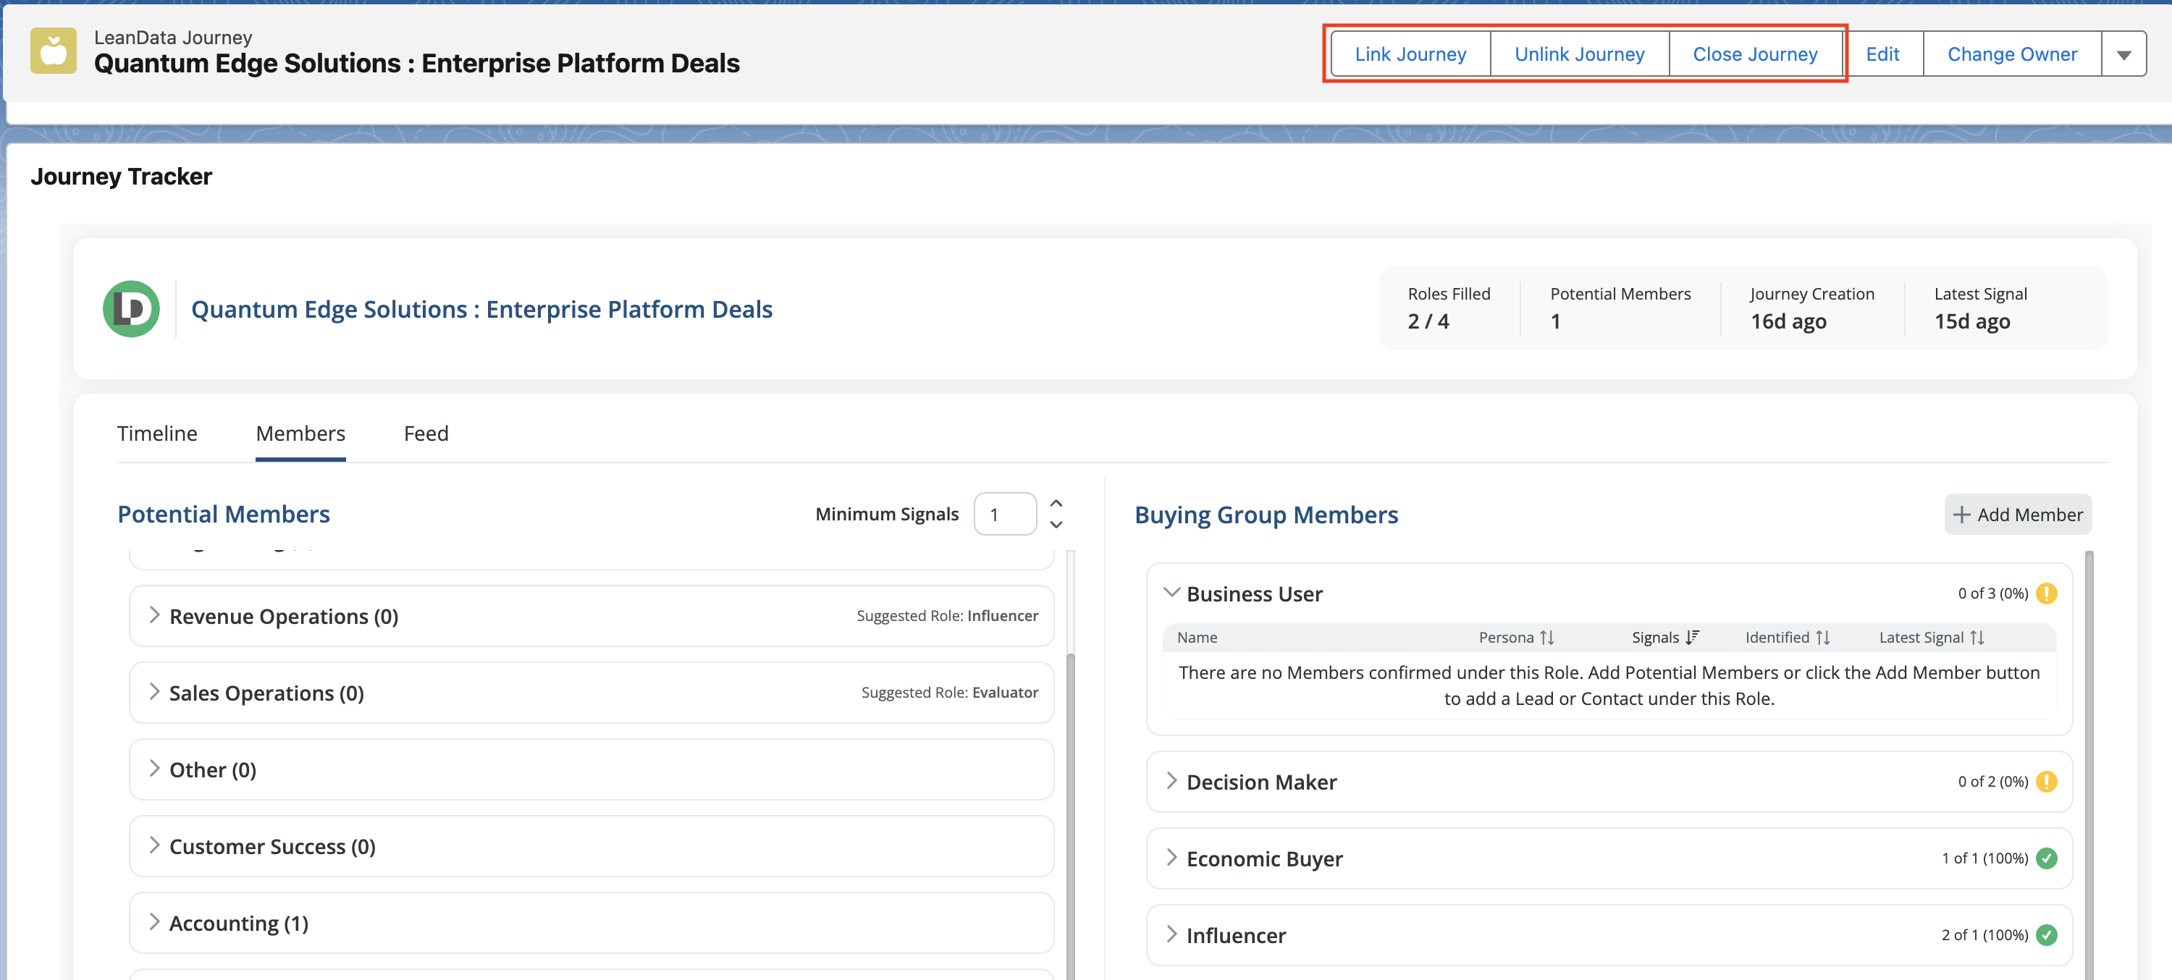This screenshot has height=980, width=2172.
Task: Switch to the Timeline tab
Action: (x=157, y=433)
